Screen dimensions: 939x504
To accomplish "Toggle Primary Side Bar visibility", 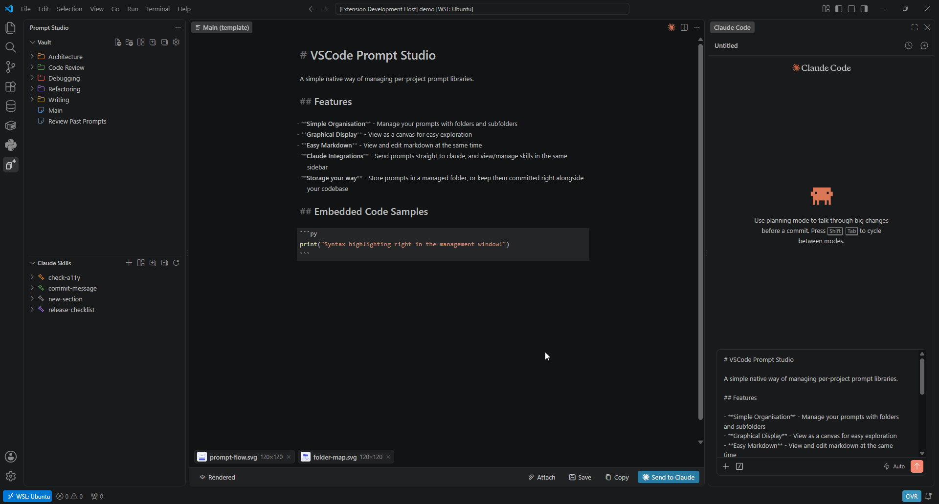I will 839,9.
